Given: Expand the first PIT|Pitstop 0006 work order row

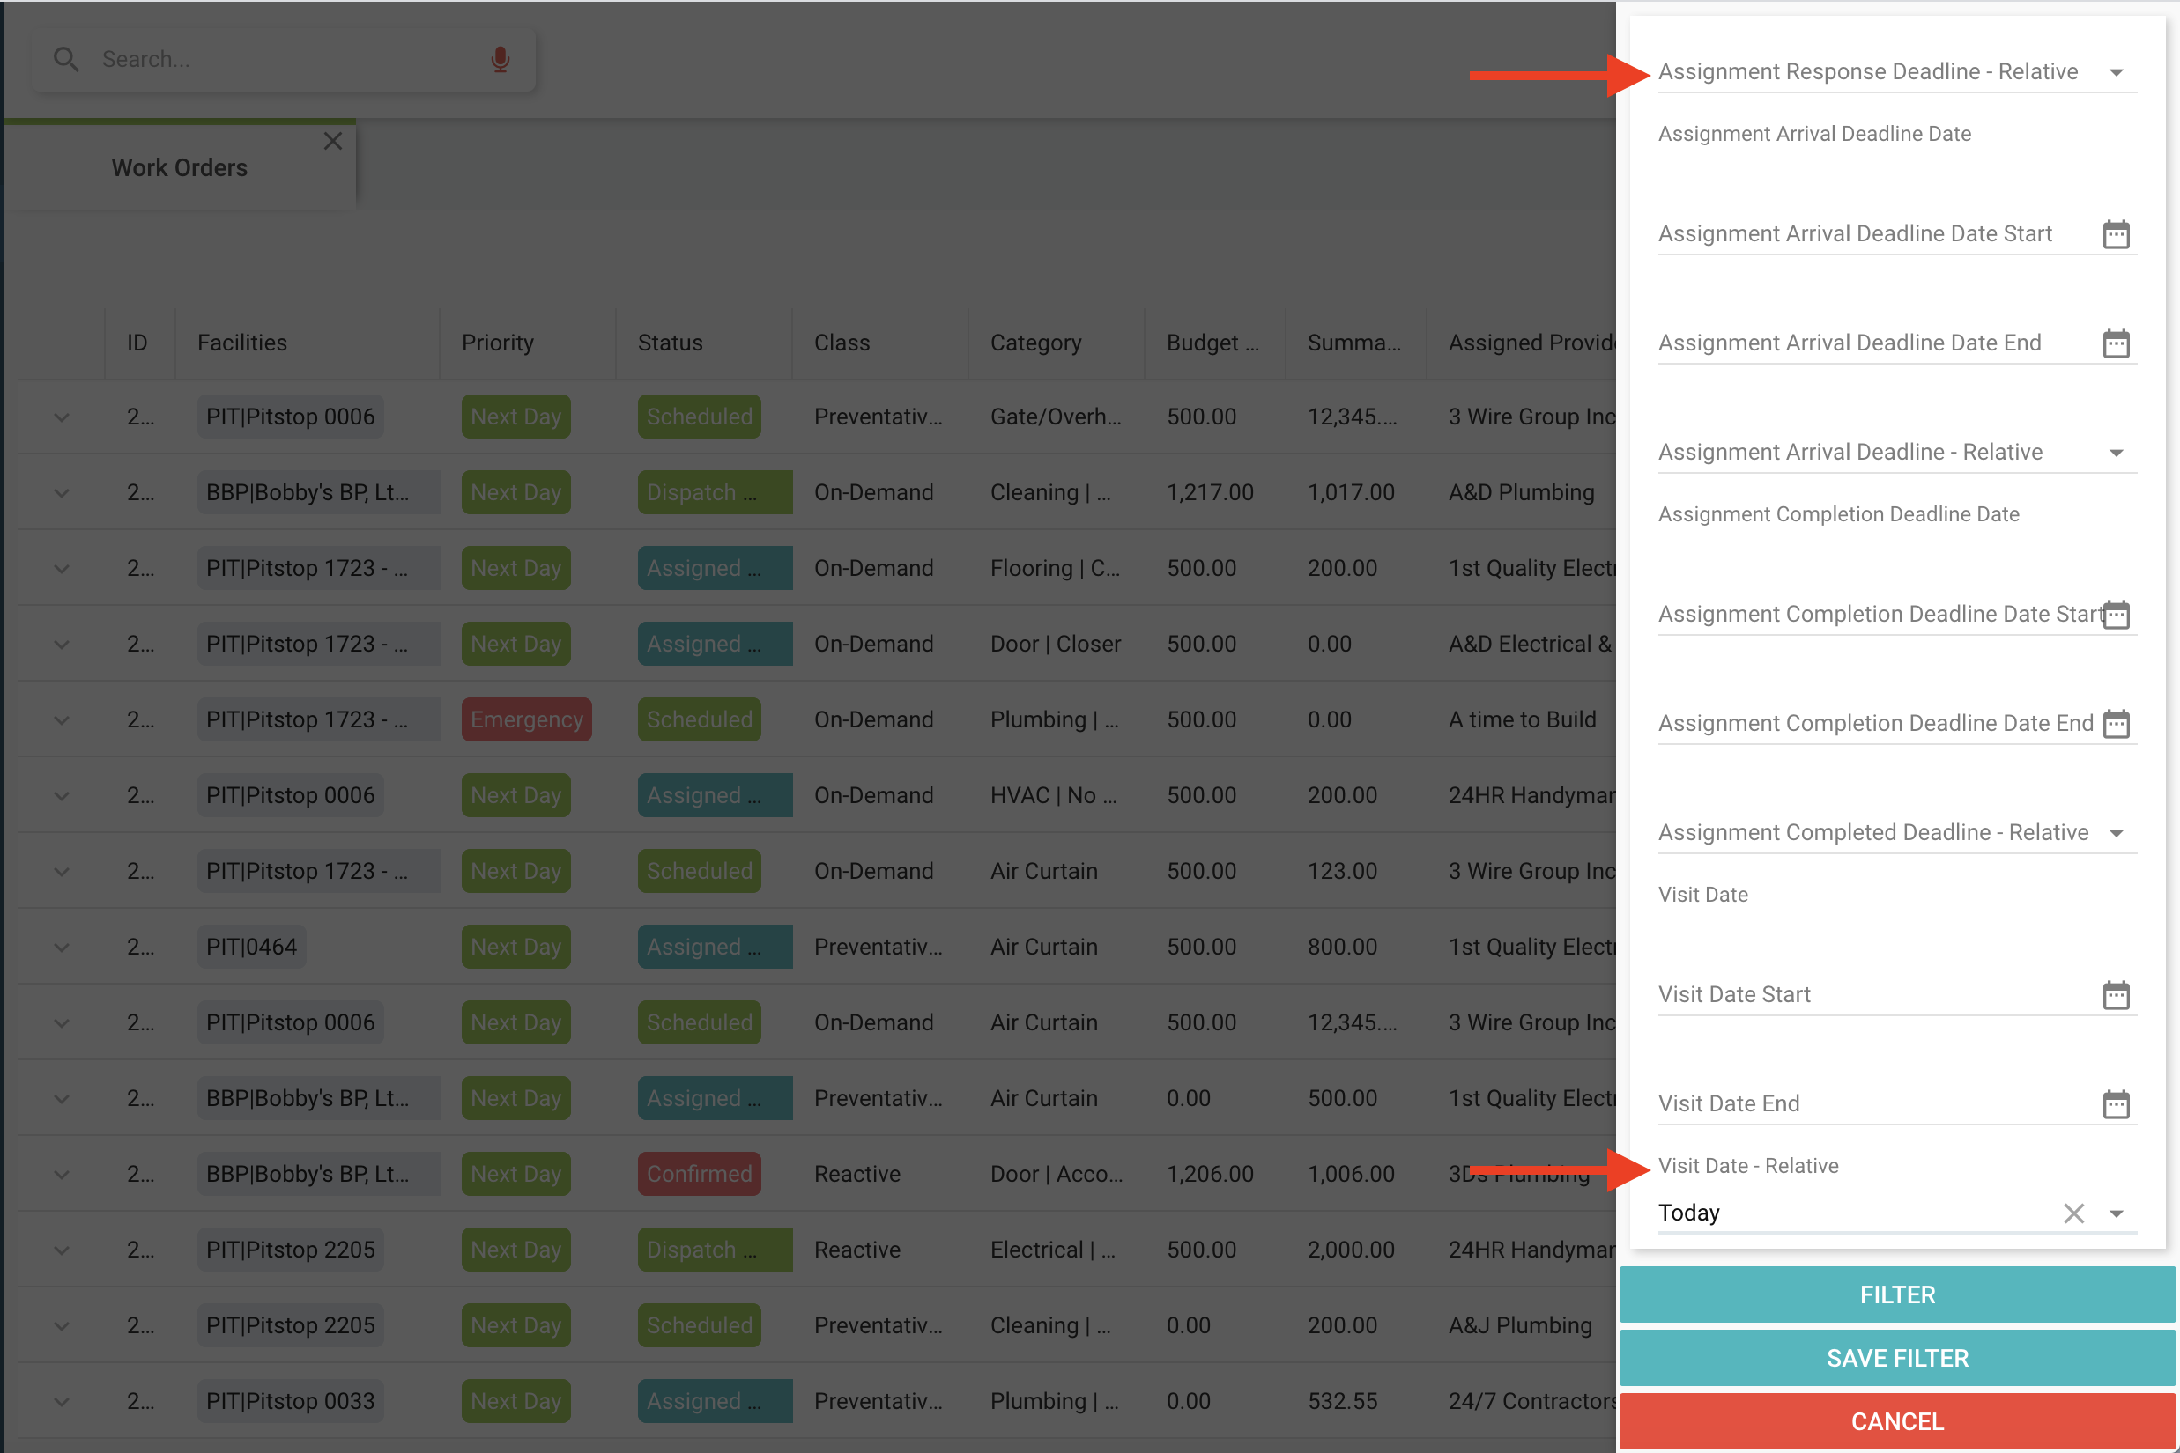Looking at the screenshot, I should tap(61, 416).
